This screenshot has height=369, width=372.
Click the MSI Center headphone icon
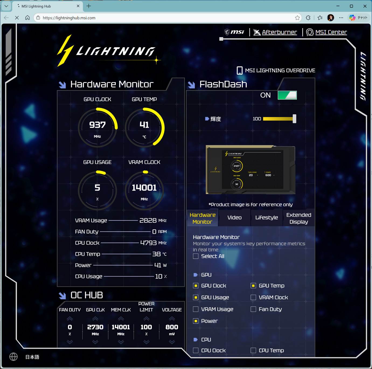click(310, 32)
